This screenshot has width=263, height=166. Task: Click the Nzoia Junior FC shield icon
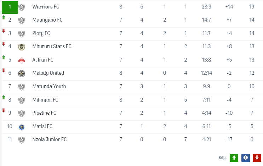[22, 140]
